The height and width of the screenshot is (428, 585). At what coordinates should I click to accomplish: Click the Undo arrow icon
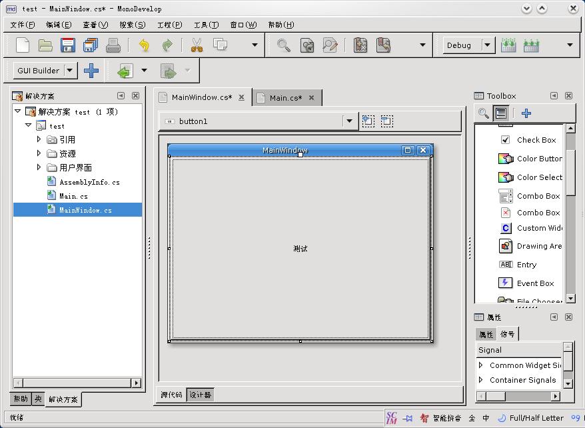click(x=144, y=45)
